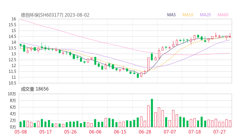The image size is (235, 139).
Task: Click the 0万 volume axis label
Action: (x=13, y=127)
